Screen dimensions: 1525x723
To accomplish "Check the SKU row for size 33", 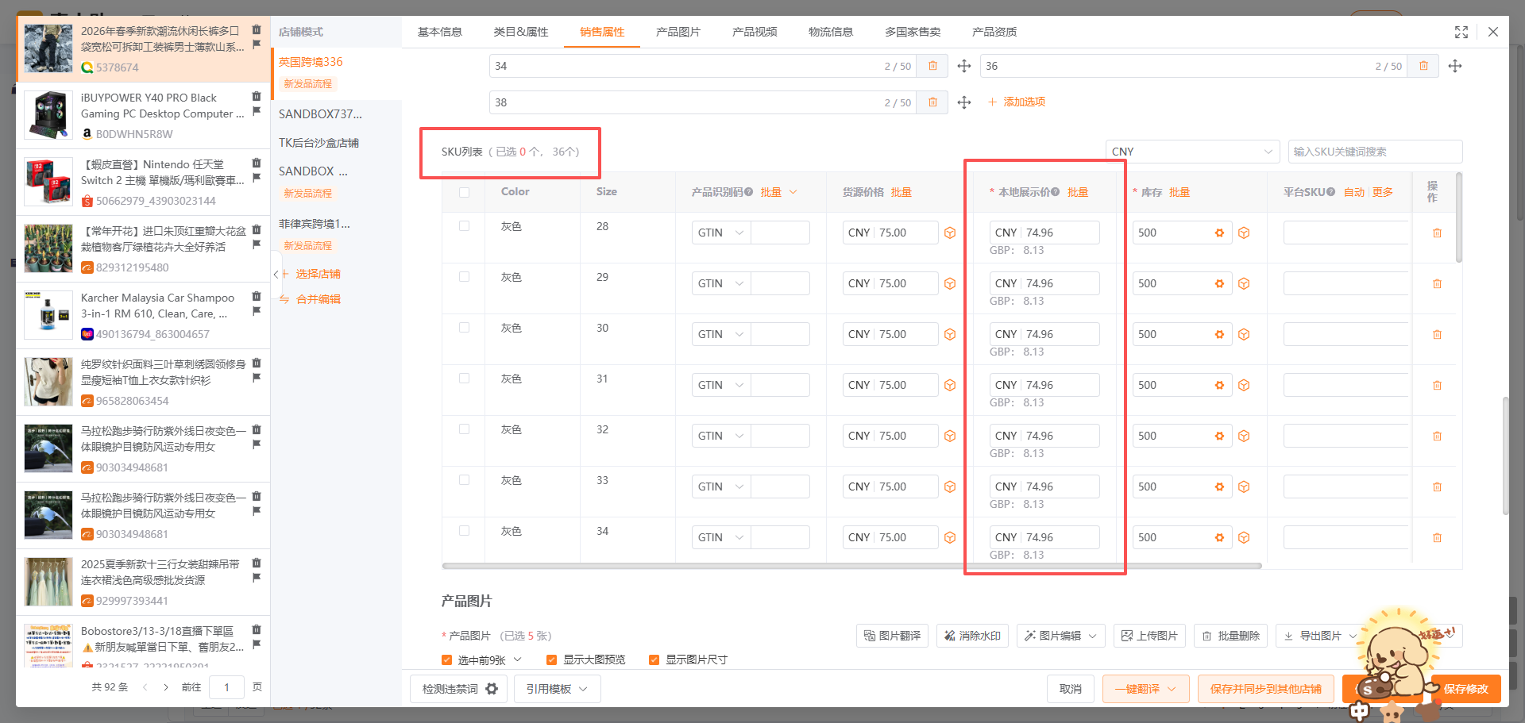I will [464, 480].
